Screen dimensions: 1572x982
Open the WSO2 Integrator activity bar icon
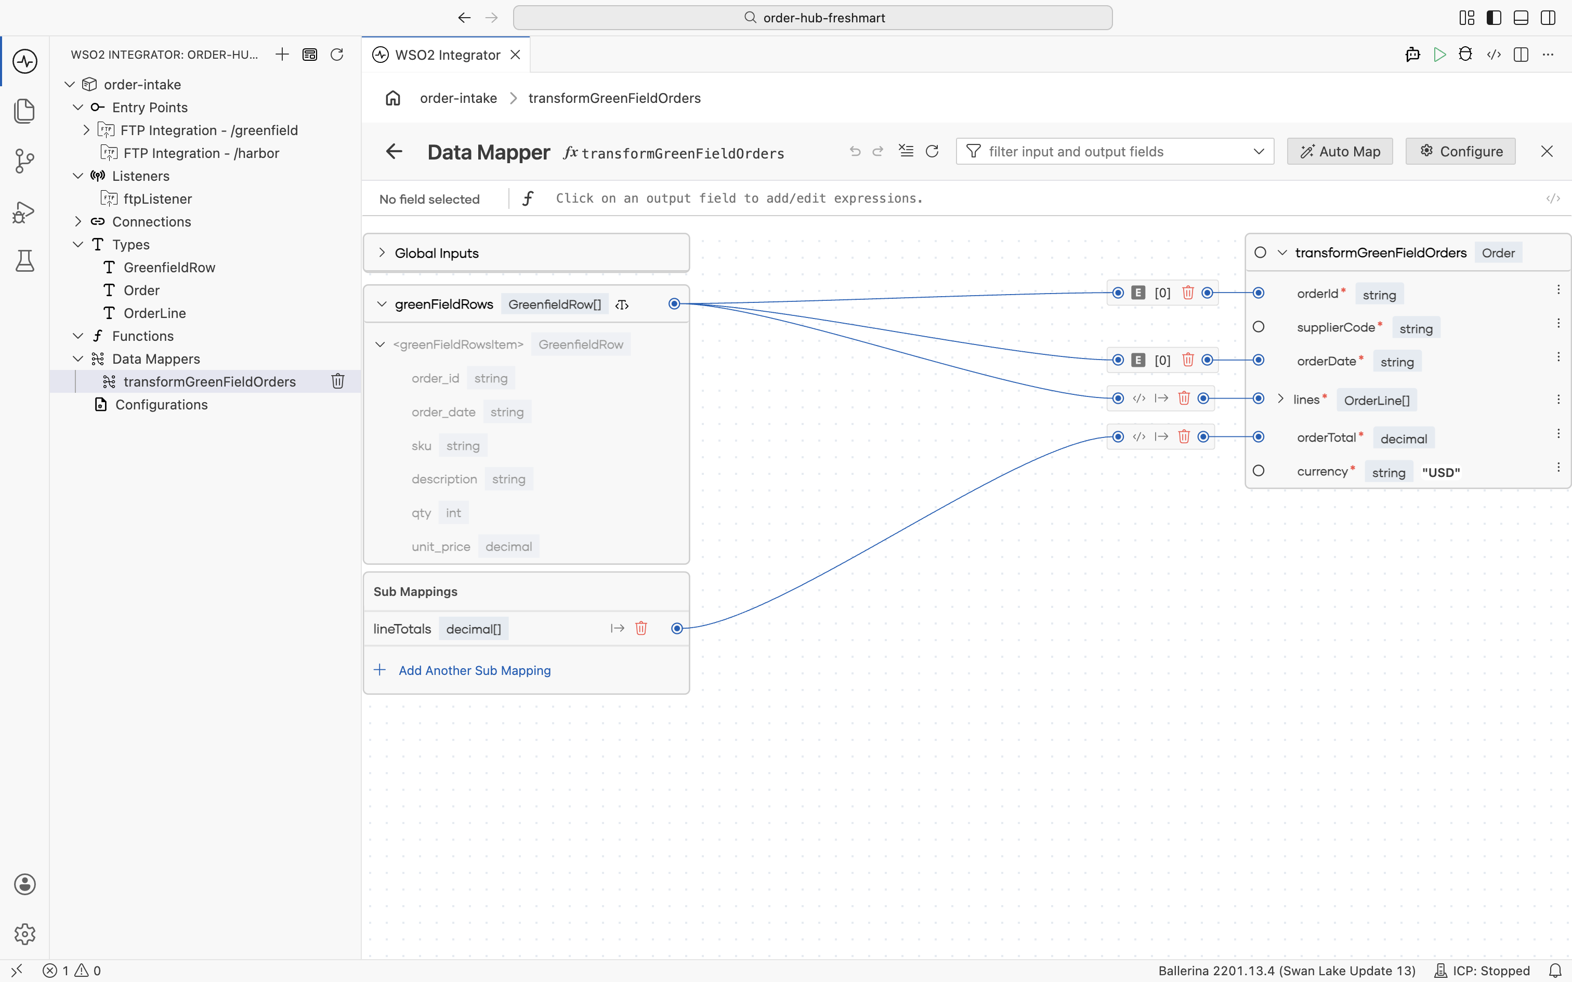click(x=24, y=61)
